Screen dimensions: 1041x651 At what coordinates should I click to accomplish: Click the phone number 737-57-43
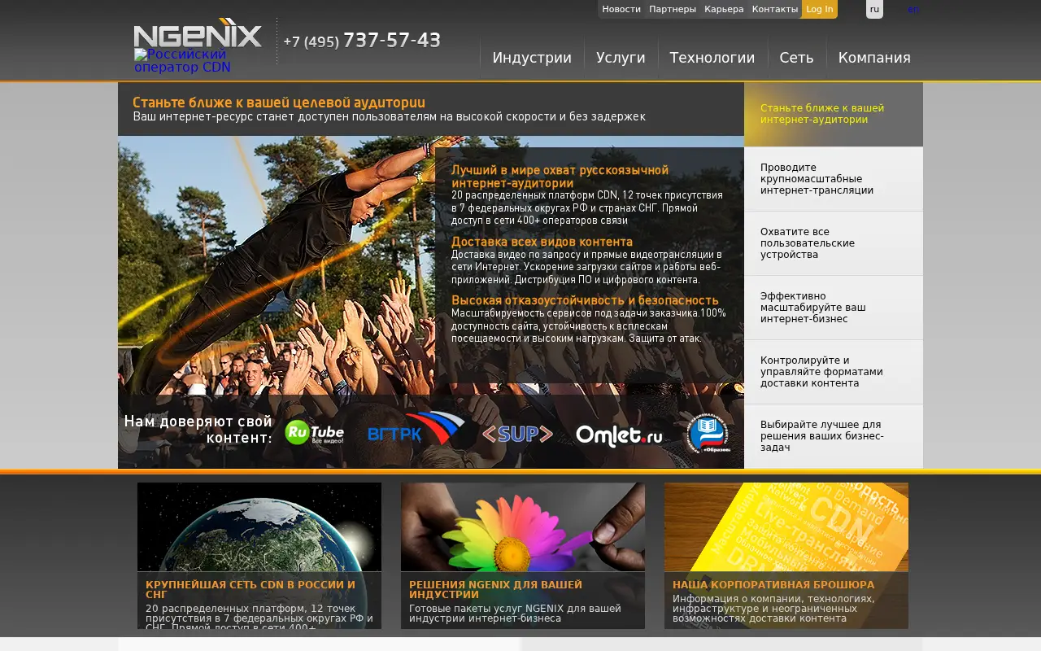tap(392, 40)
